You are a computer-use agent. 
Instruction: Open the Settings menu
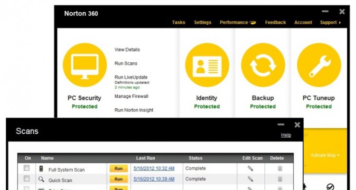pyautogui.click(x=202, y=22)
